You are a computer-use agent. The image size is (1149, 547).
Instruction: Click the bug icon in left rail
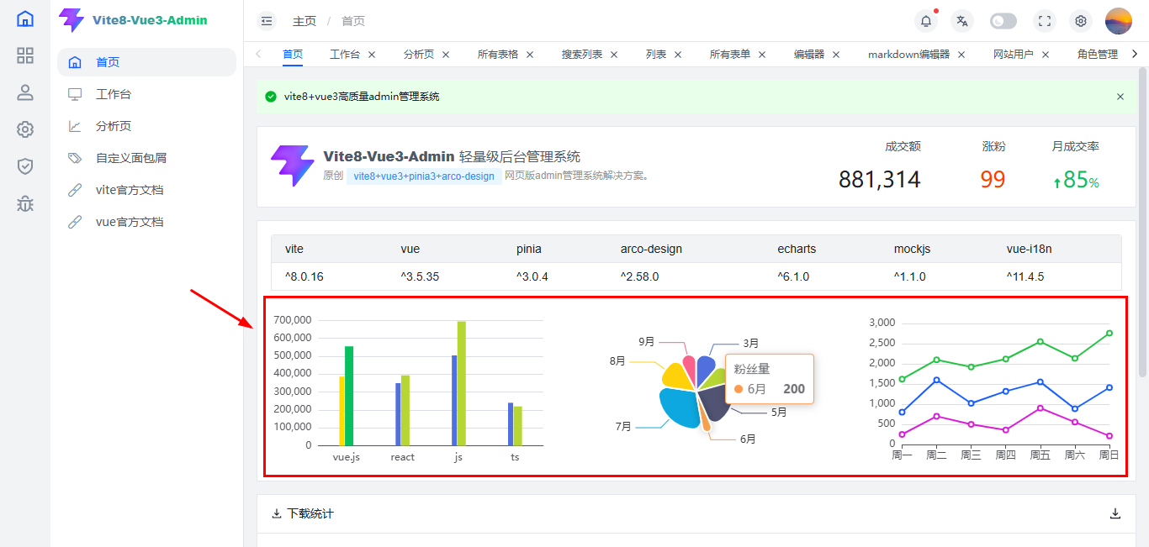[x=25, y=203]
